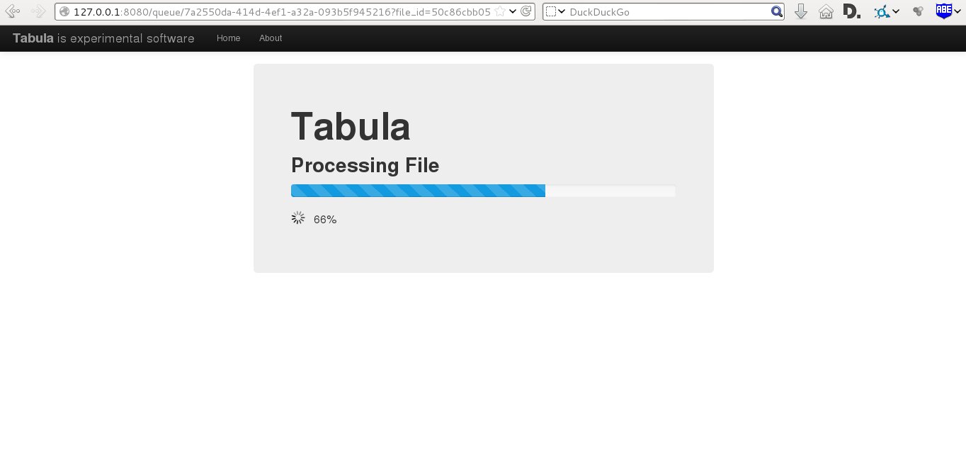Open the downloads arrow icon
This screenshot has width=966, height=460.
coord(801,11)
